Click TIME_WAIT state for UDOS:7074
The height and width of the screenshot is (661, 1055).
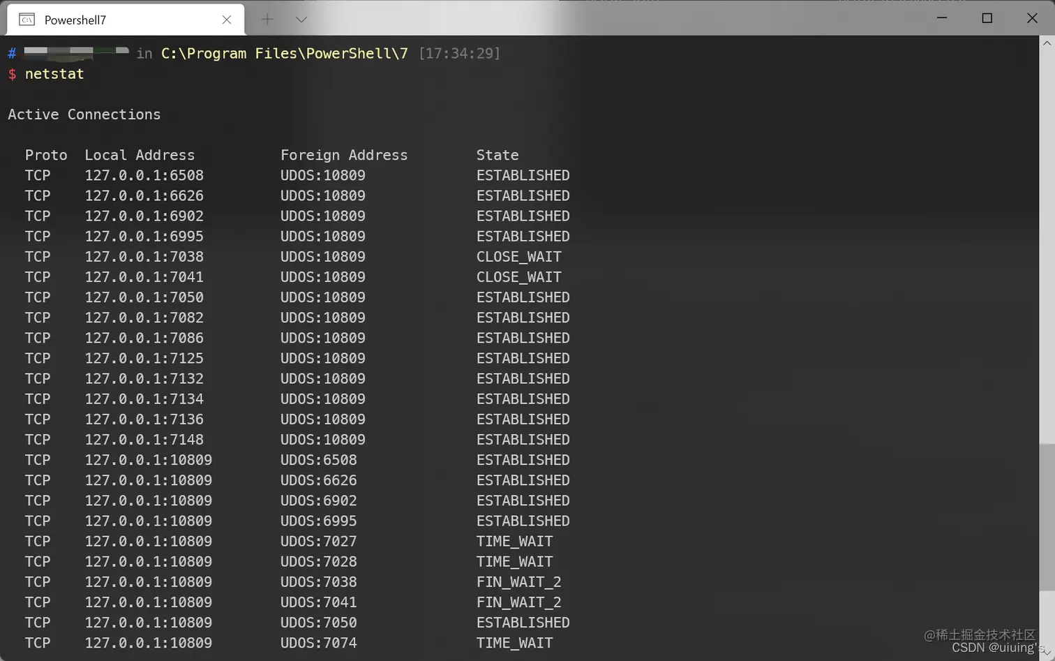coord(515,643)
